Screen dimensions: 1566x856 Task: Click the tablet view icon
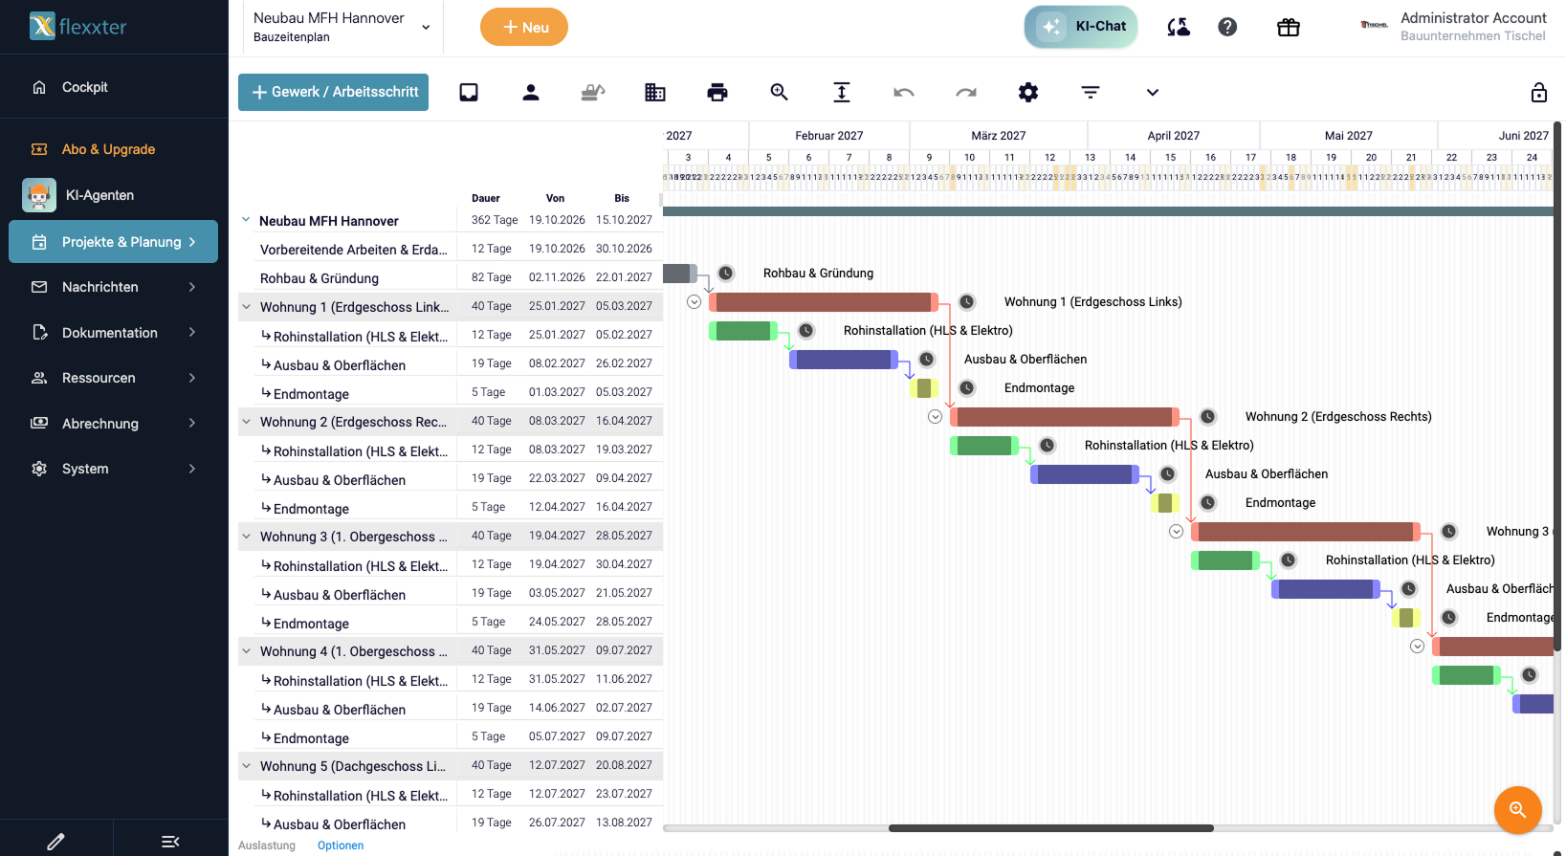469,92
